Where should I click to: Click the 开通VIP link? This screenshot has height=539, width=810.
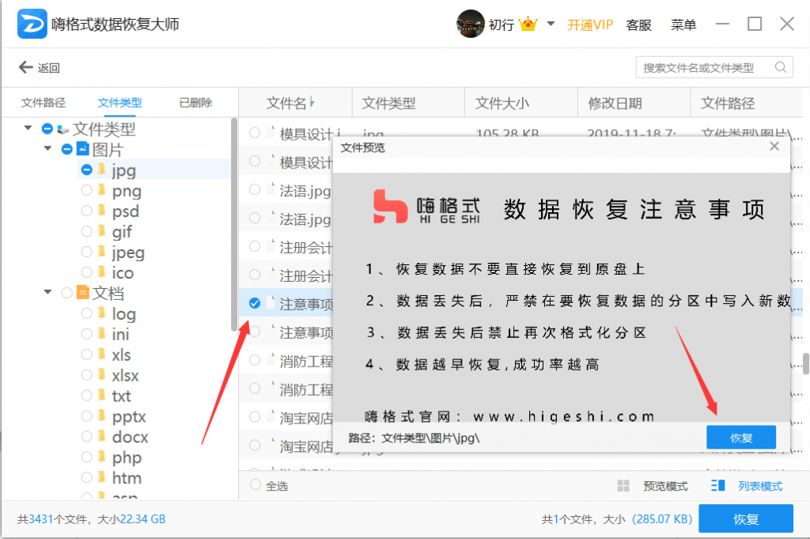[x=590, y=25]
